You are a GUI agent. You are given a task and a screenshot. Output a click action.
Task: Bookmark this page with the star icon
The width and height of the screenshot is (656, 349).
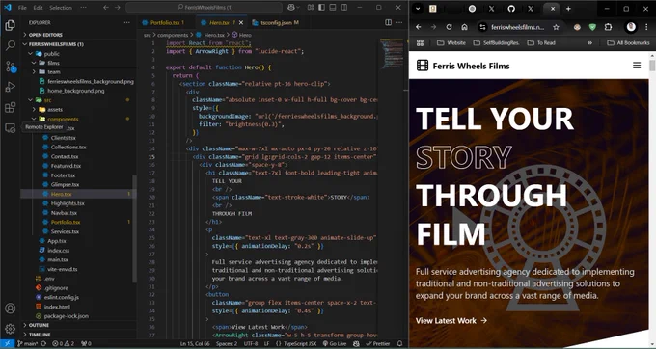pos(556,27)
